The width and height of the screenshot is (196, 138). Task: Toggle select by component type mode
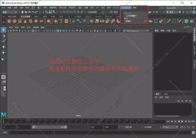pyautogui.click(x=54, y=12)
